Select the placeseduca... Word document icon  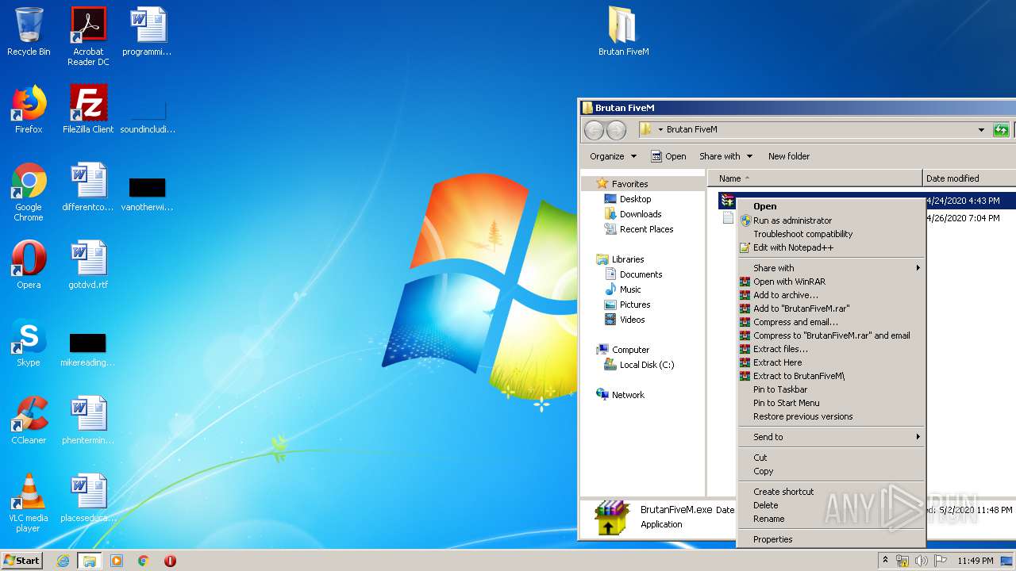(x=88, y=498)
